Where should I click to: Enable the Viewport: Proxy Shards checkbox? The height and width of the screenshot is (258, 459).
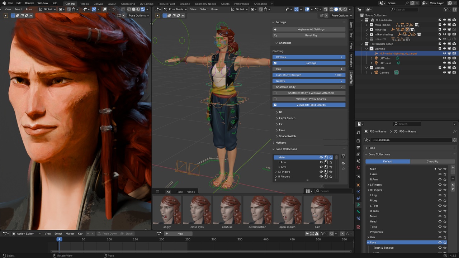(x=275, y=99)
